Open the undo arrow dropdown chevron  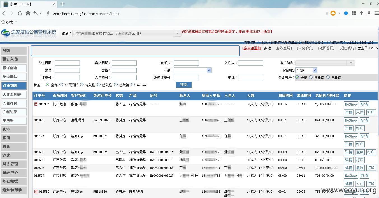coord(40,13)
